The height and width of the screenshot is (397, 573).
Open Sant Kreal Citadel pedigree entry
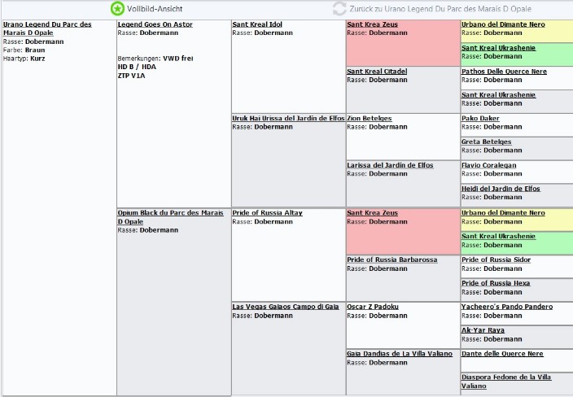coord(377,72)
